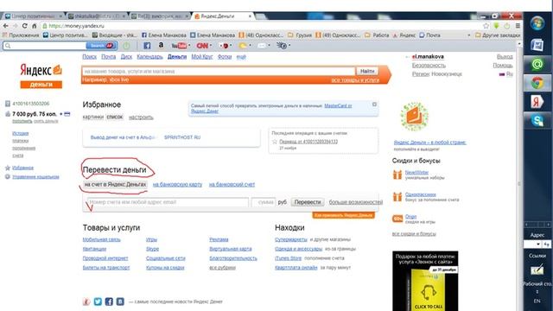Select 'на банковский счет' transfer option

[232, 184]
